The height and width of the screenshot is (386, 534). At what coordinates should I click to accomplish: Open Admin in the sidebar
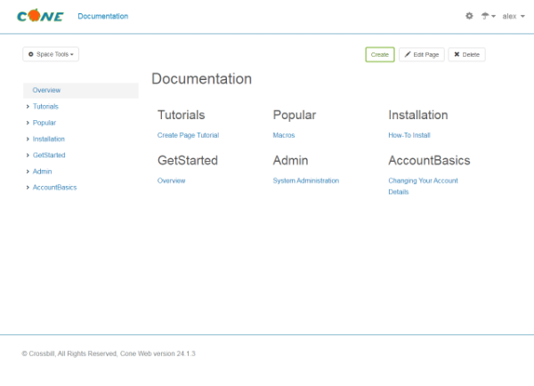[42, 172]
